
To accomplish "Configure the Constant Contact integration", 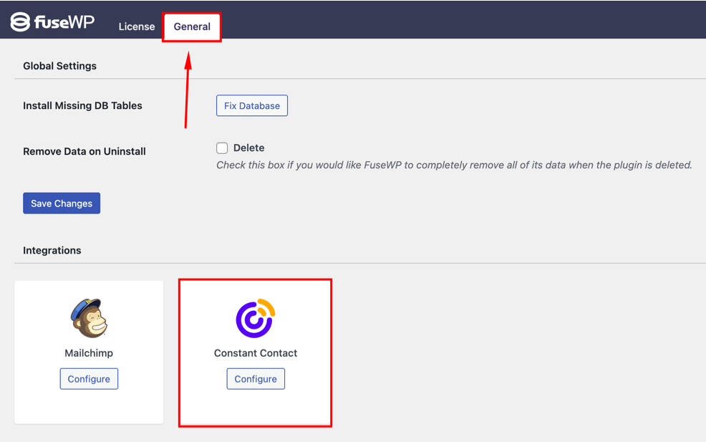I will (x=256, y=379).
